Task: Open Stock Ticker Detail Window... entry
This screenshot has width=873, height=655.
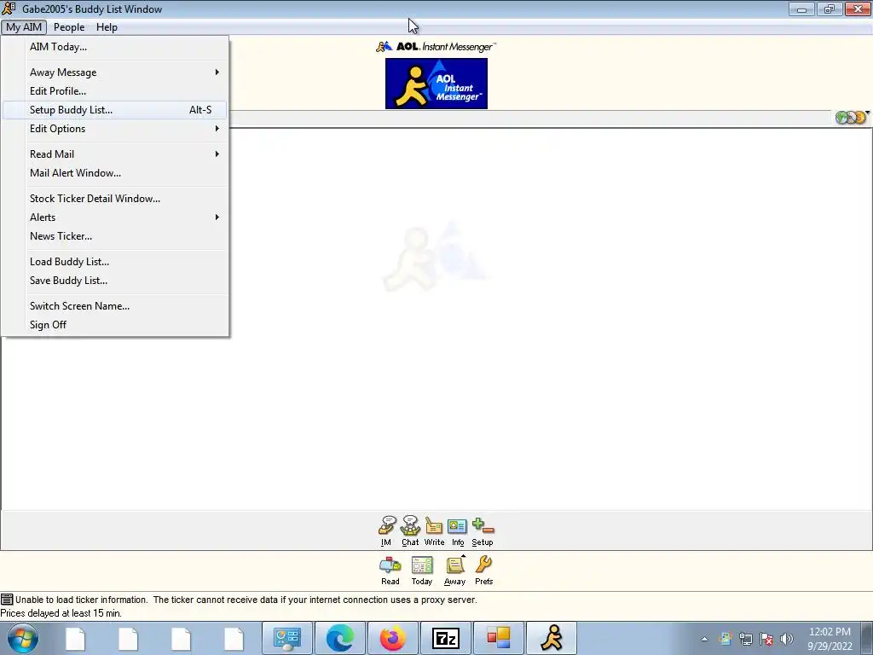Action: tap(115, 198)
